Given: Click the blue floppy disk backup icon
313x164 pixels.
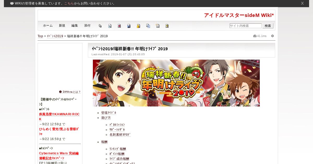Looking at the screenshot, I should [129, 26].
